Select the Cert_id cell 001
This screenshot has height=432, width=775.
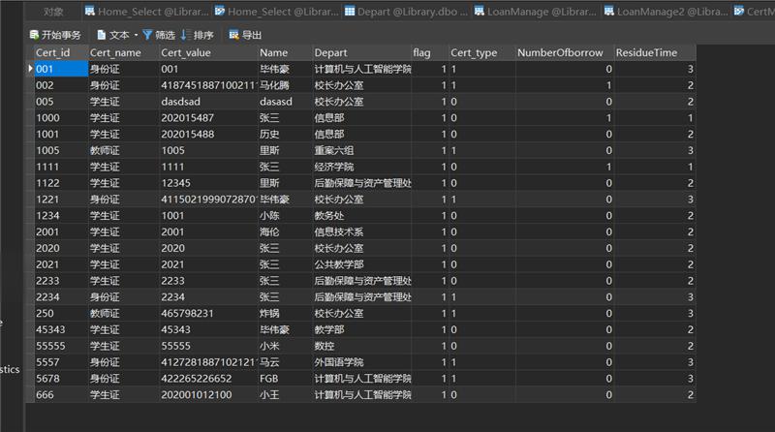tap(61, 69)
